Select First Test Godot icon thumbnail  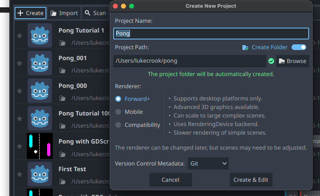click(x=40, y=174)
